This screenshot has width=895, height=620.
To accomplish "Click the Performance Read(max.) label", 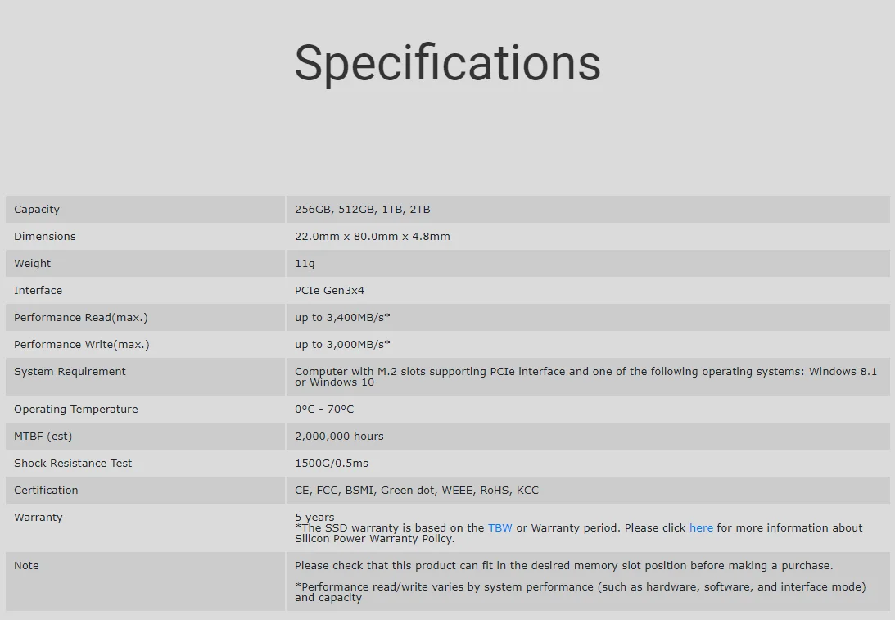I will [80, 318].
